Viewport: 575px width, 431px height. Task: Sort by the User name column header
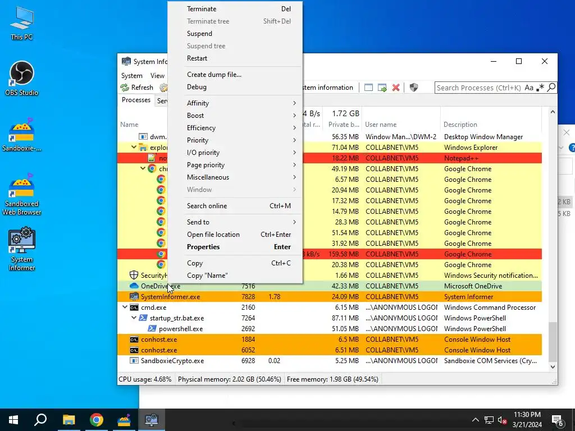pos(381,125)
